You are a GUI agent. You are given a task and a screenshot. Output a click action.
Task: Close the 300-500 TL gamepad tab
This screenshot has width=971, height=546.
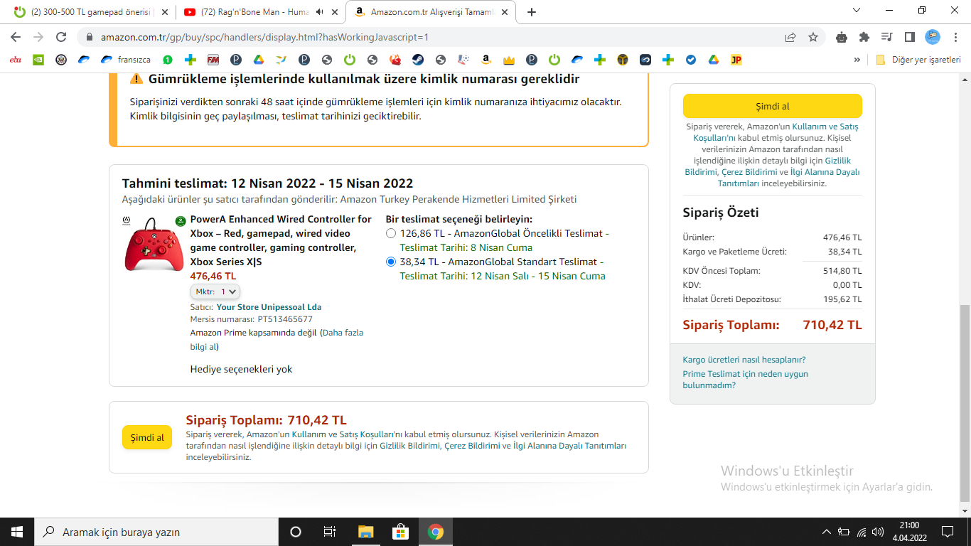coord(164,12)
